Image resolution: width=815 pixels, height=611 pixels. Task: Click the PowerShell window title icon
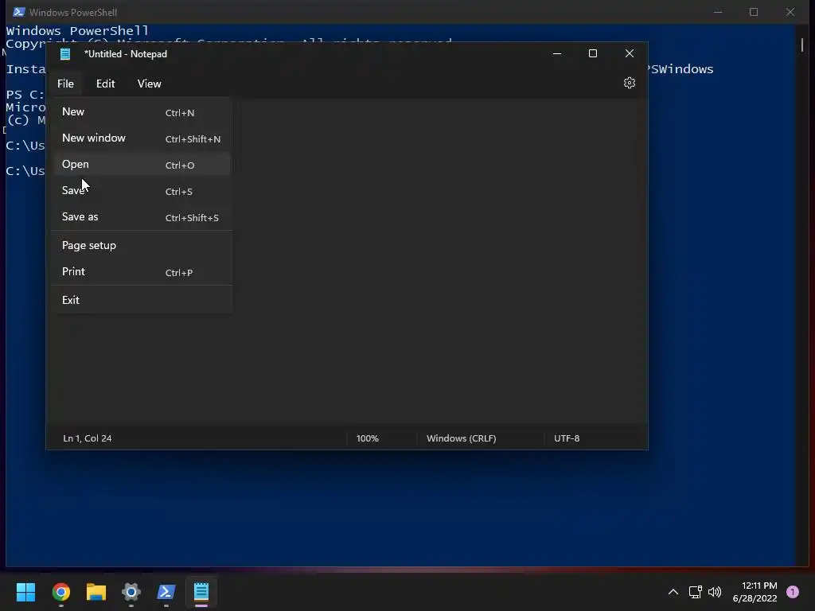pyautogui.click(x=19, y=12)
